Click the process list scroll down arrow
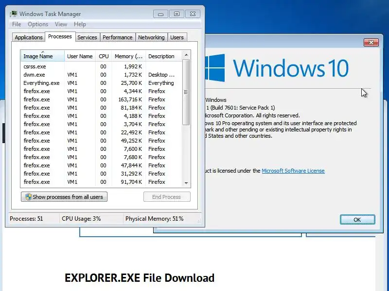This screenshot has height=291, width=389. pos(186,183)
